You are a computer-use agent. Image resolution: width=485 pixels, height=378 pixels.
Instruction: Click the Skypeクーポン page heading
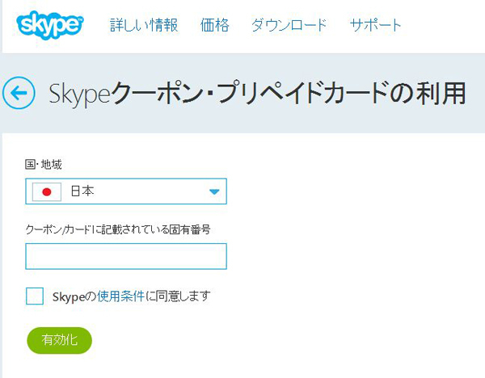(x=257, y=93)
